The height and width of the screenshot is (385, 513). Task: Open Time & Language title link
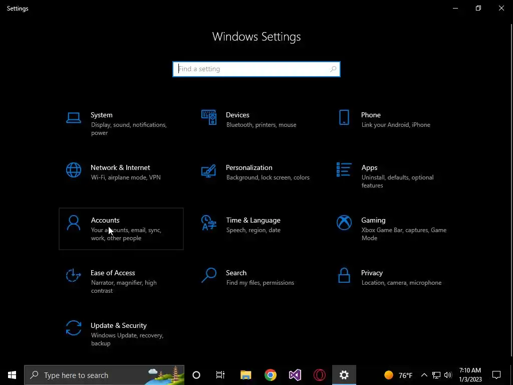pyautogui.click(x=253, y=221)
